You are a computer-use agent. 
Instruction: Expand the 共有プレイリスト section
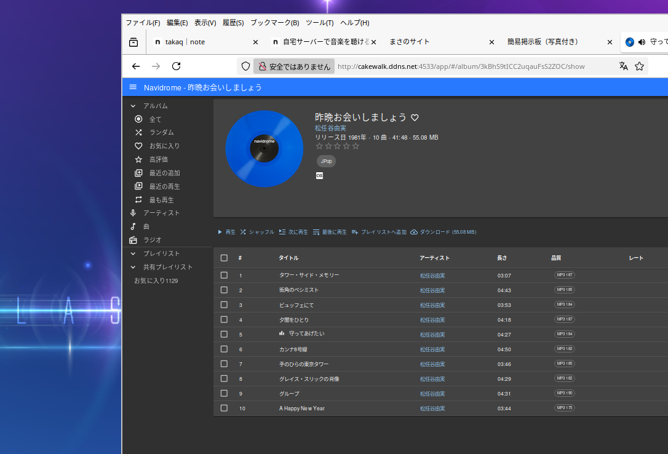pyautogui.click(x=133, y=267)
